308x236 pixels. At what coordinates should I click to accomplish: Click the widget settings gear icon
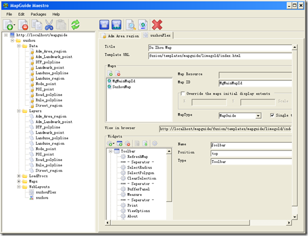(x=155, y=144)
